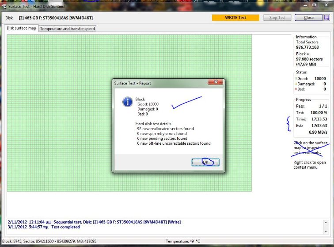Viewport: 334px width, 247px height.
Task: Minimize the Surface Test window
Action: tap(305, 5)
